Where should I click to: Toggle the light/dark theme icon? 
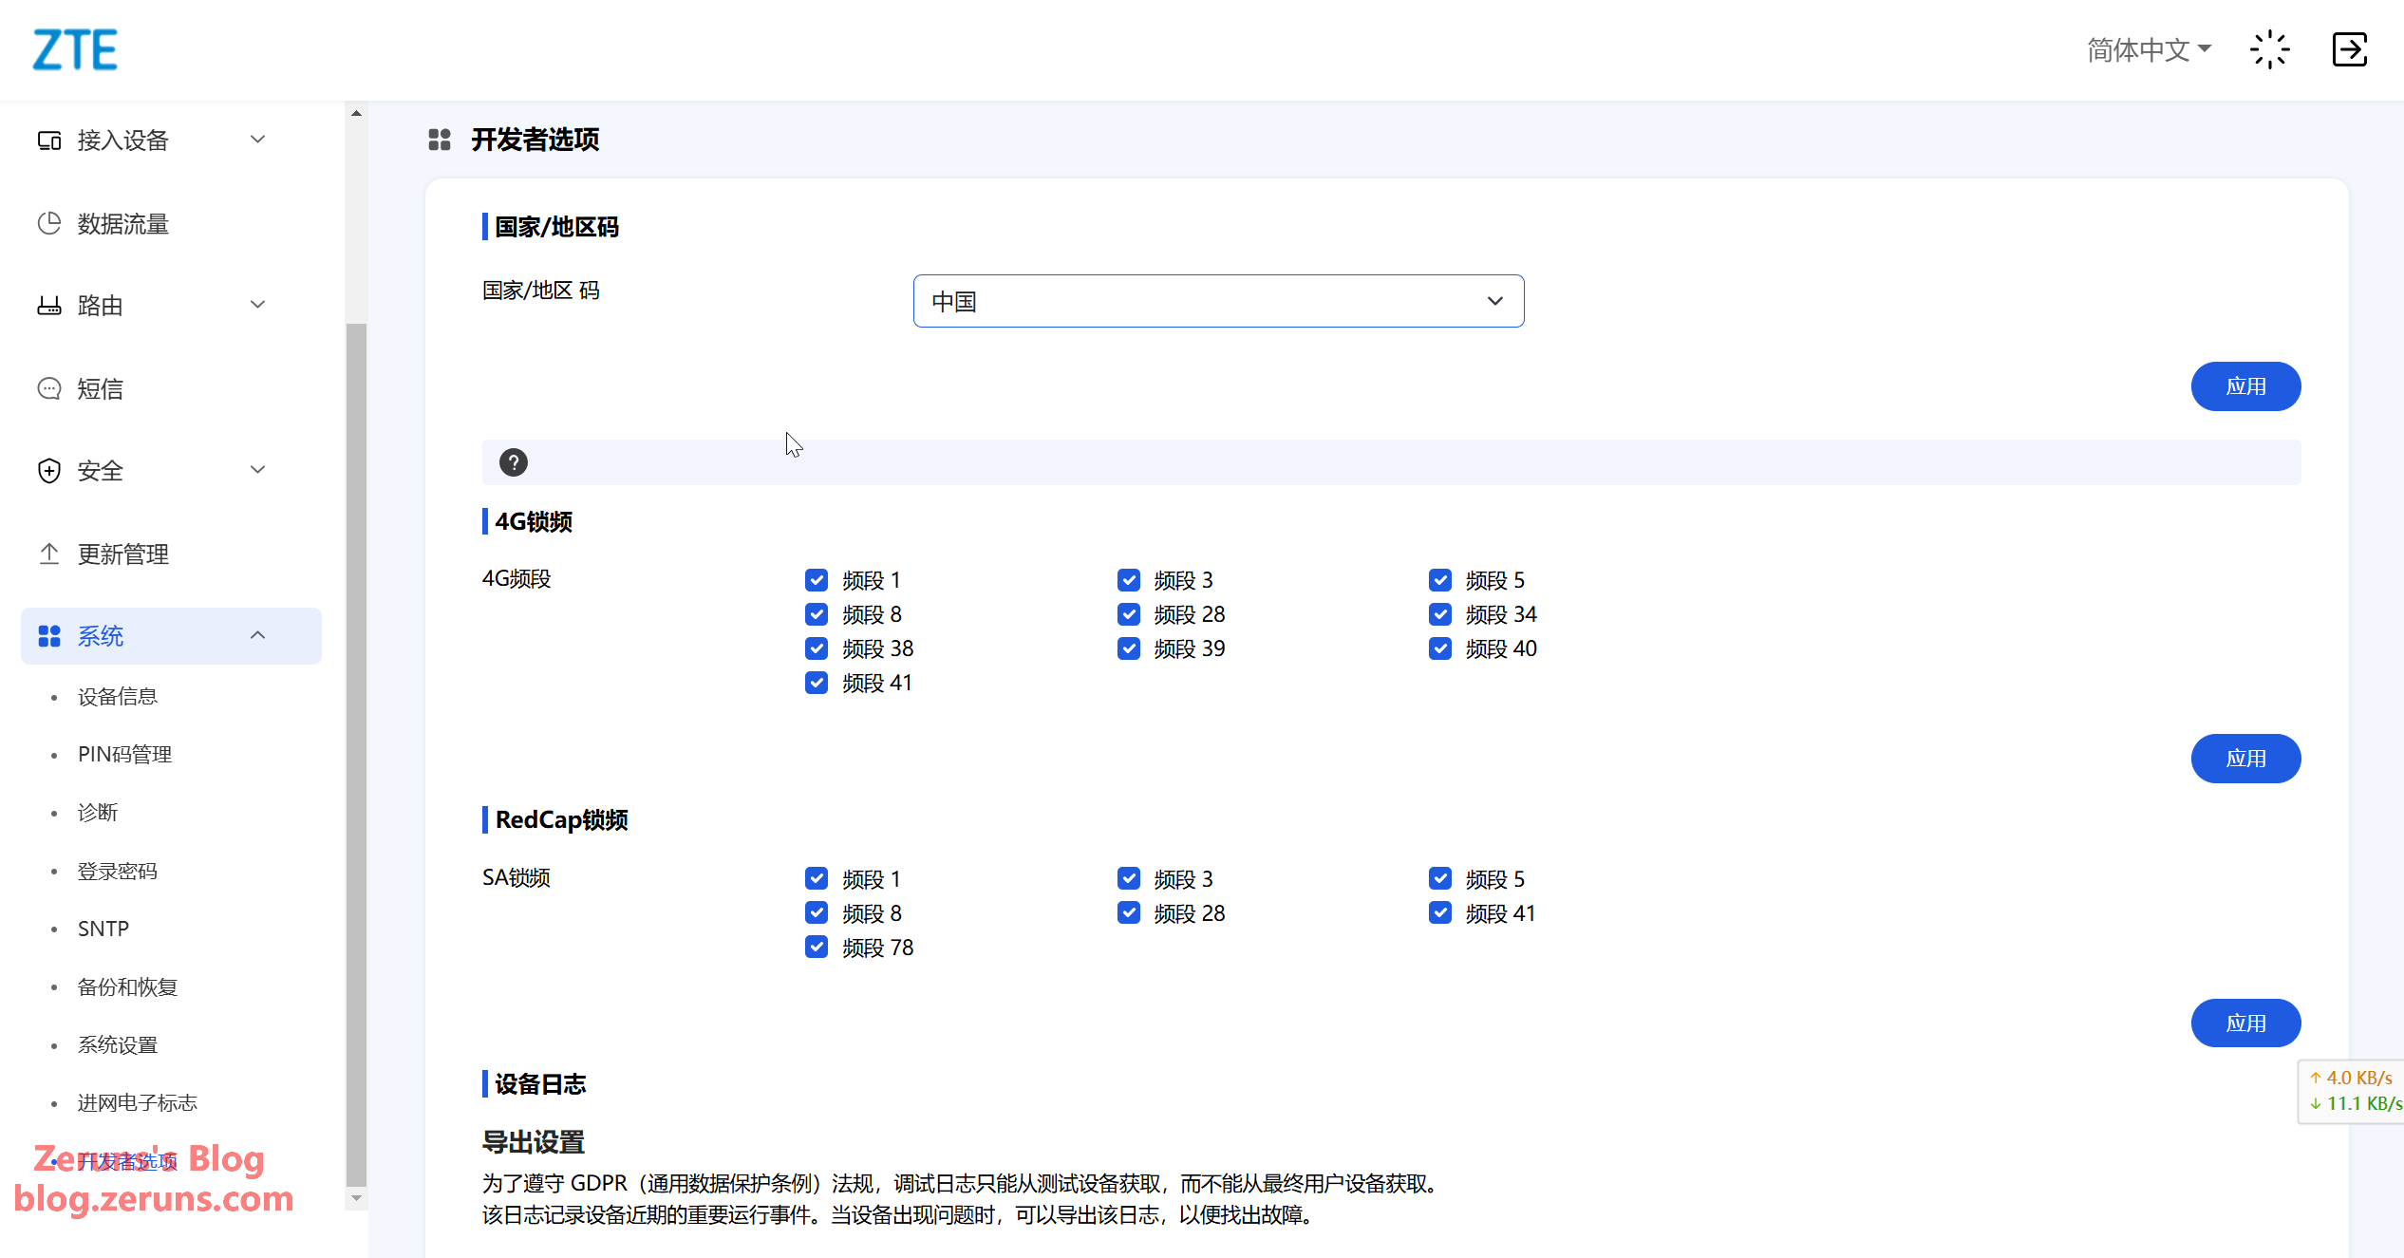(x=2269, y=49)
